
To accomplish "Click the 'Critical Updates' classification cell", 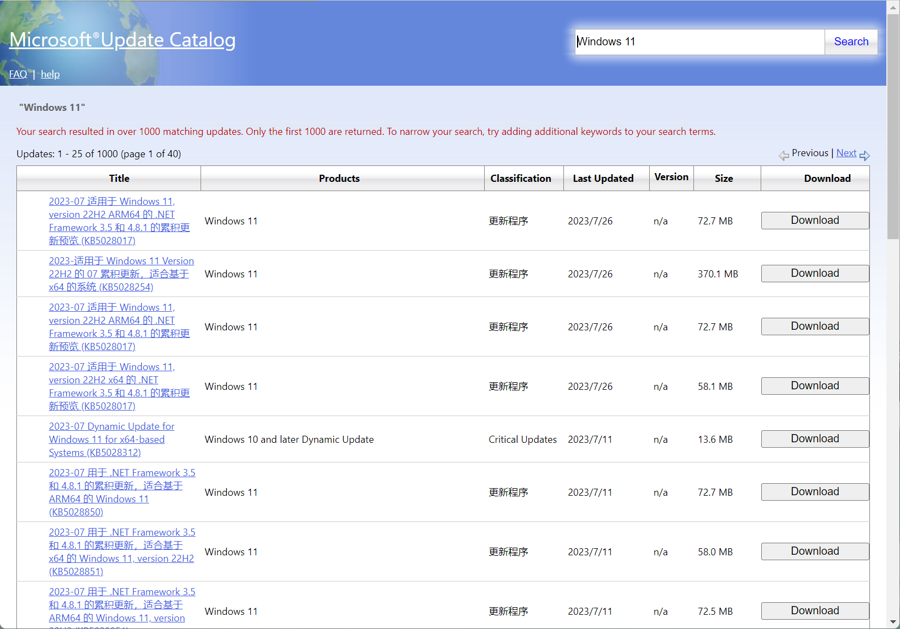I will coord(522,440).
